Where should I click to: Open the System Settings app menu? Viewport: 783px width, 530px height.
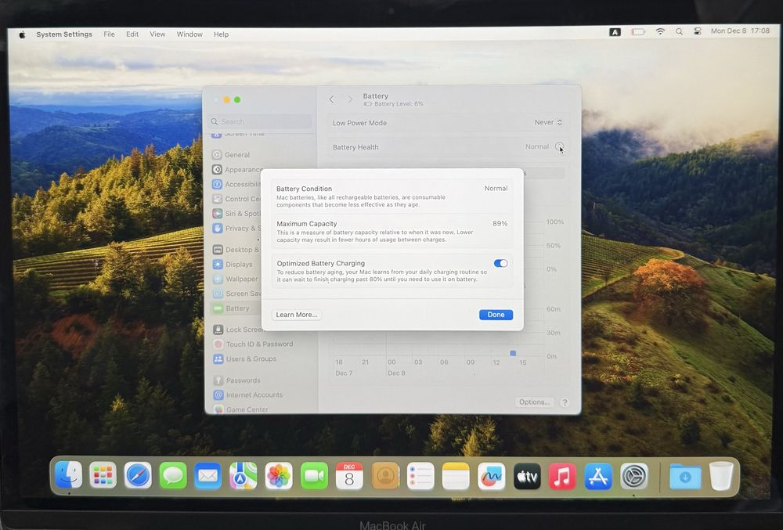click(x=64, y=34)
